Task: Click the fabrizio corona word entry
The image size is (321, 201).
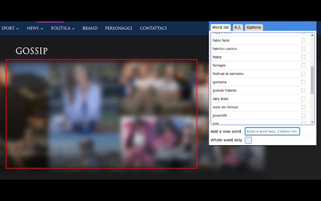Action: [x=225, y=49]
